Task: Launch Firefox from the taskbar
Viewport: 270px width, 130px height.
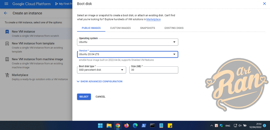Action: click(x=127, y=125)
